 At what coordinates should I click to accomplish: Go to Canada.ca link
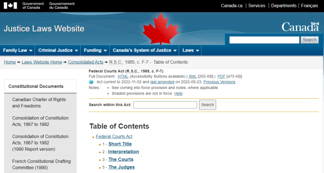click(231, 6)
